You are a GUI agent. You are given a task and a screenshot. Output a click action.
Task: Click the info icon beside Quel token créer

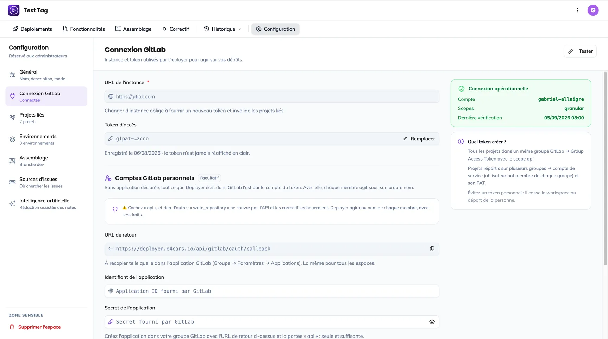click(461, 142)
